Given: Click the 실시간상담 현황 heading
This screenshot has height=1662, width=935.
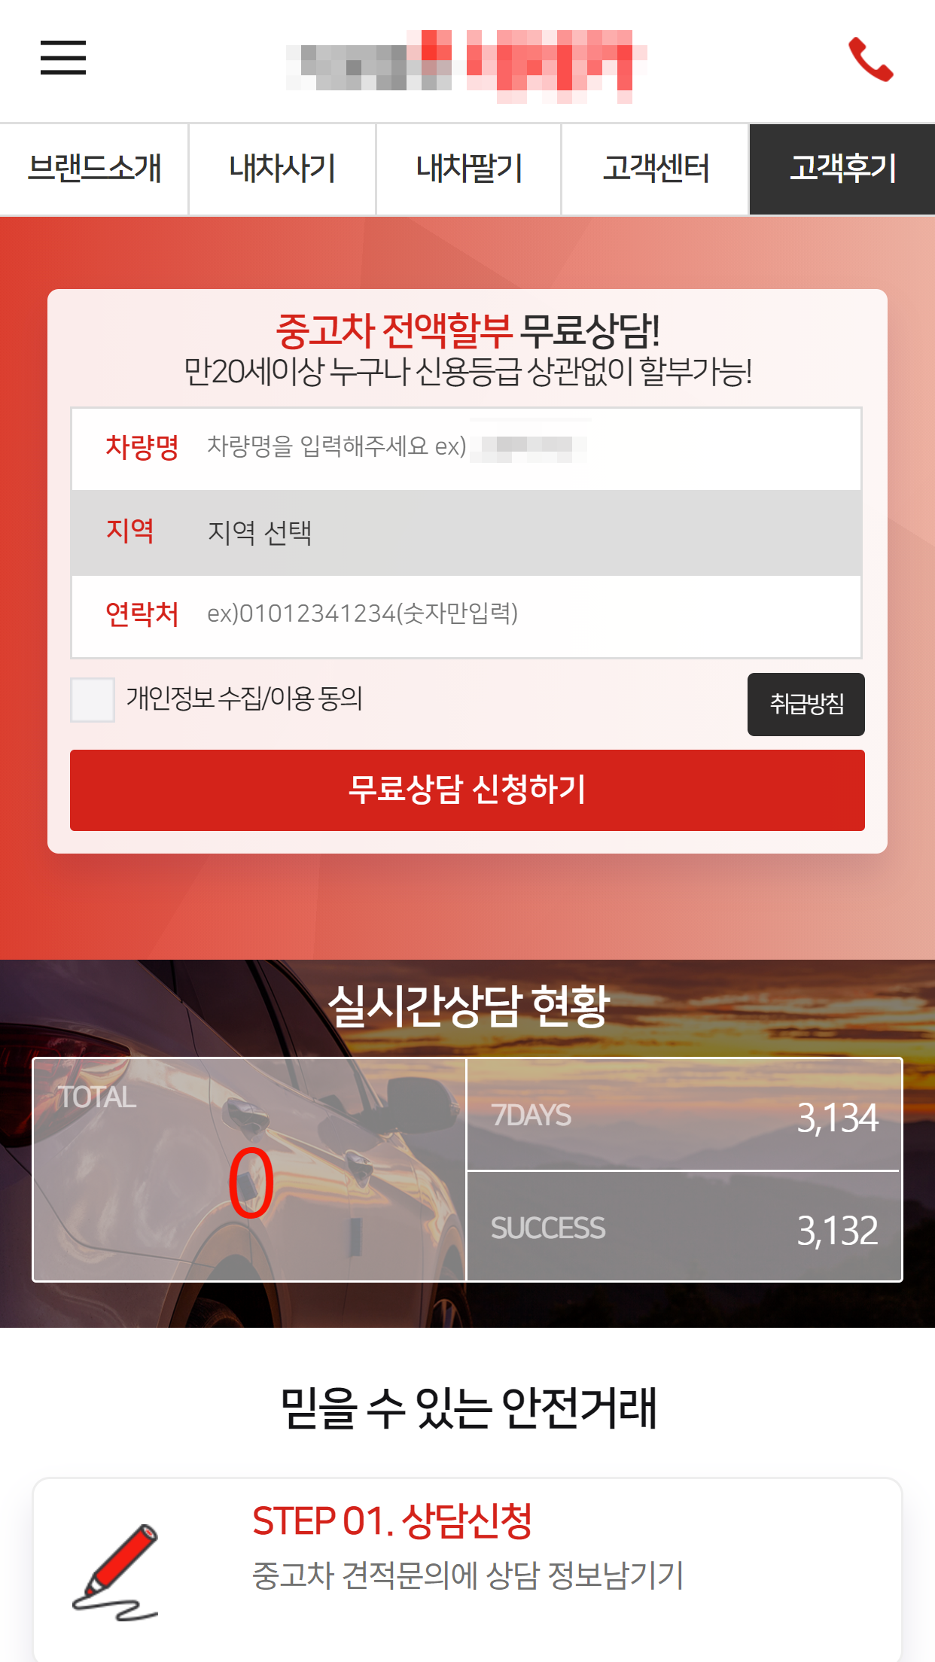Looking at the screenshot, I should point(468,1006).
